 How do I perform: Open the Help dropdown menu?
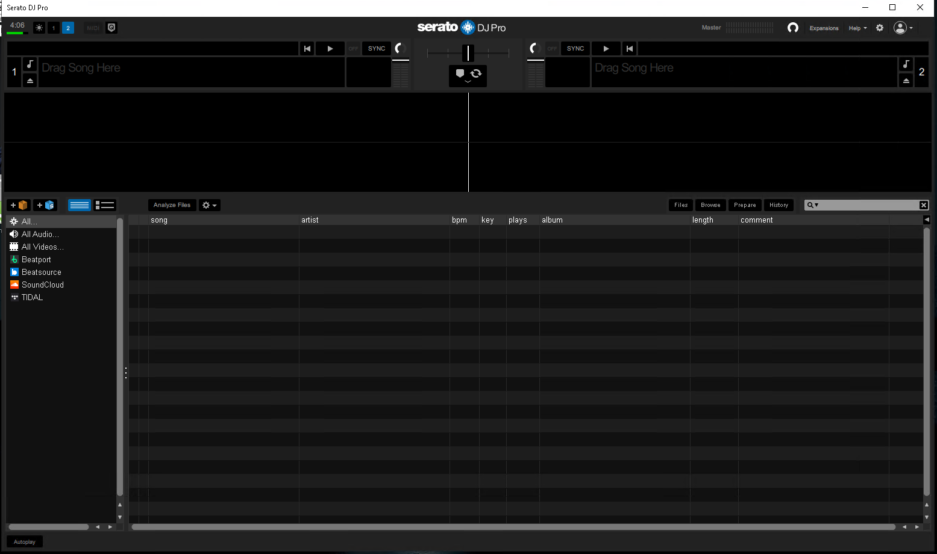tap(857, 28)
